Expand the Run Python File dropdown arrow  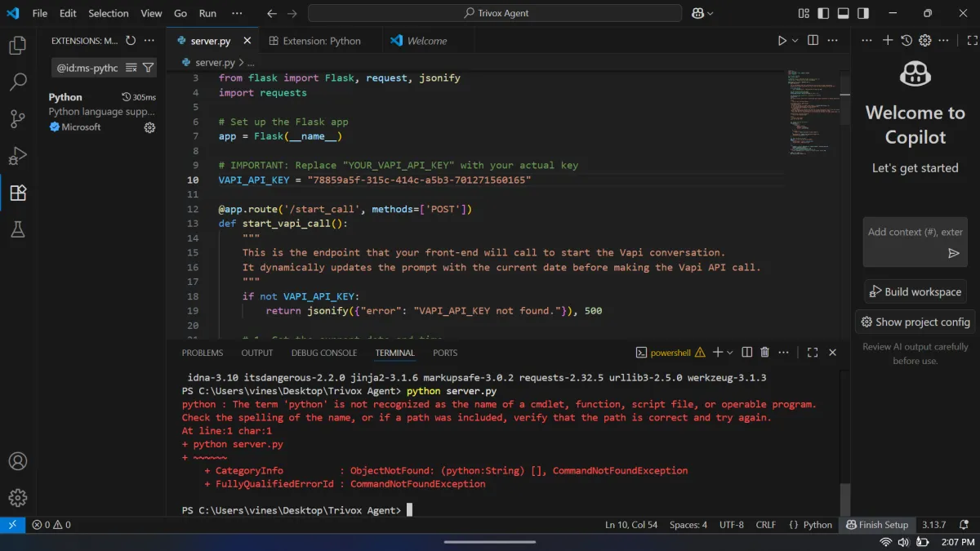pyautogui.click(x=795, y=41)
